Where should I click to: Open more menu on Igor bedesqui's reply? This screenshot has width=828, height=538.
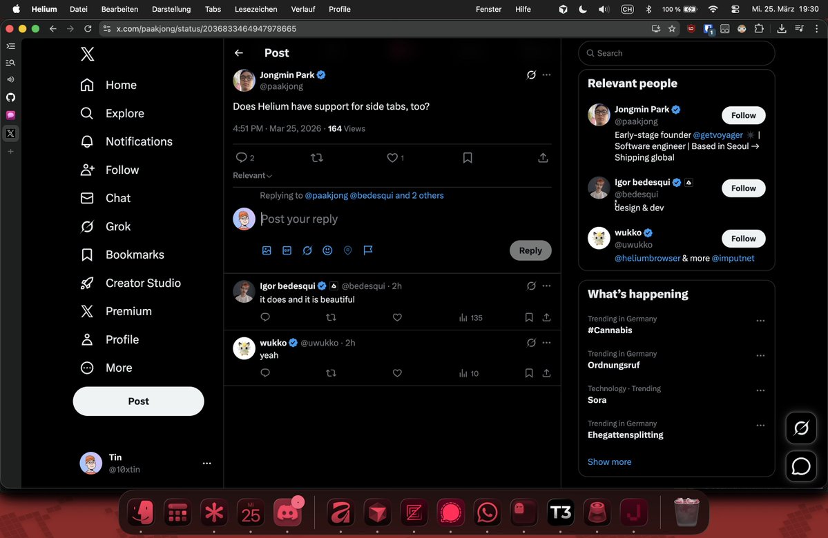pos(546,286)
